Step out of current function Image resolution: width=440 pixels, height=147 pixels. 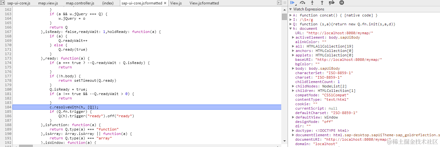point(322,3)
